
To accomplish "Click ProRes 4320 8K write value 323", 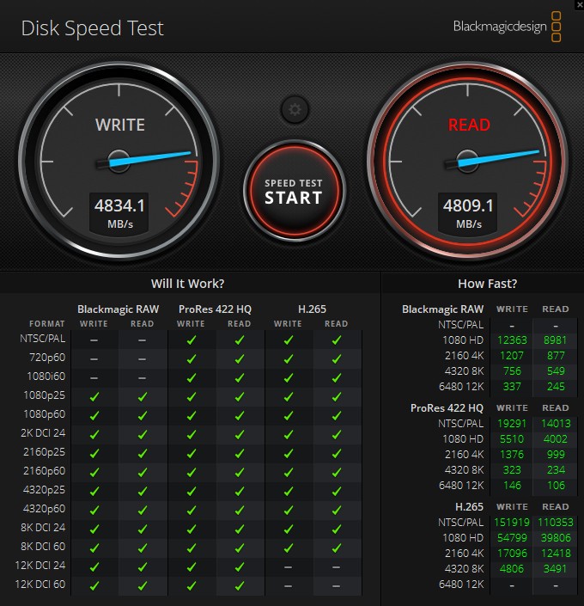I will [x=512, y=470].
